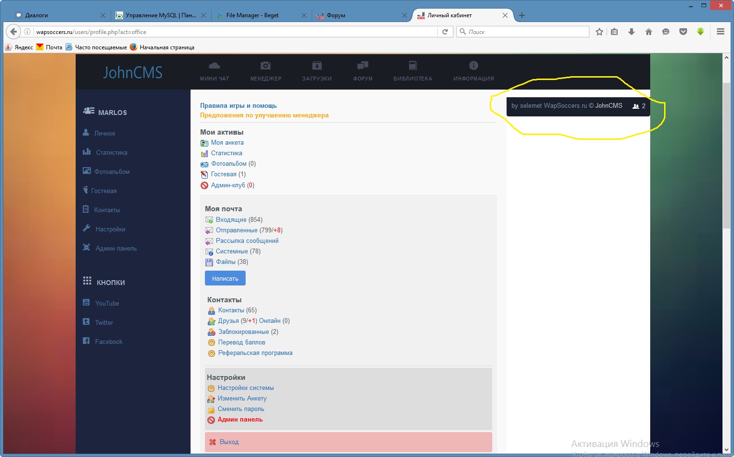
Task: Open the Мини чат cloud icon
Action: pos(215,66)
